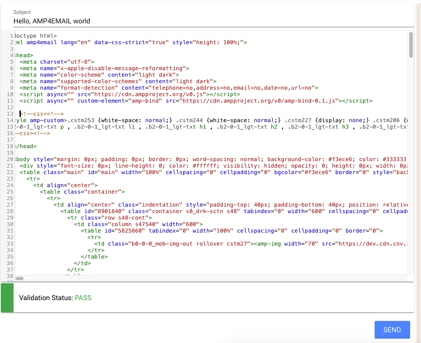Viewport: 421px width, 343px height.
Task: Click the td class="column s47540" line
Action: (138, 224)
